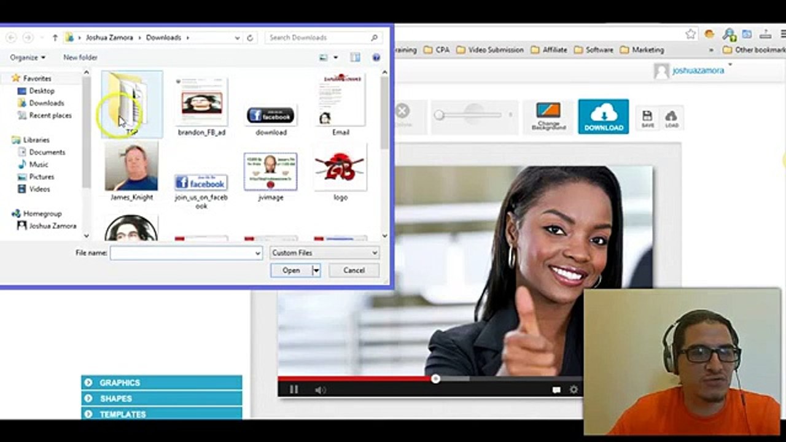Click the Download cloud button
This screenshot has height=442, width=786.
click(x=604, y=117)
